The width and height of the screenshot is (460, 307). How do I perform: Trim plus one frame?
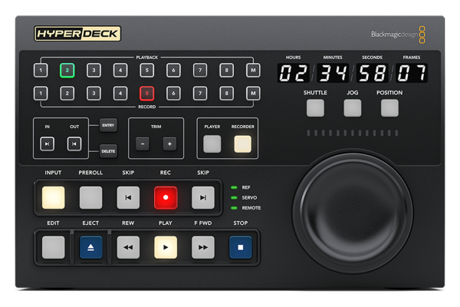(169, 144)
